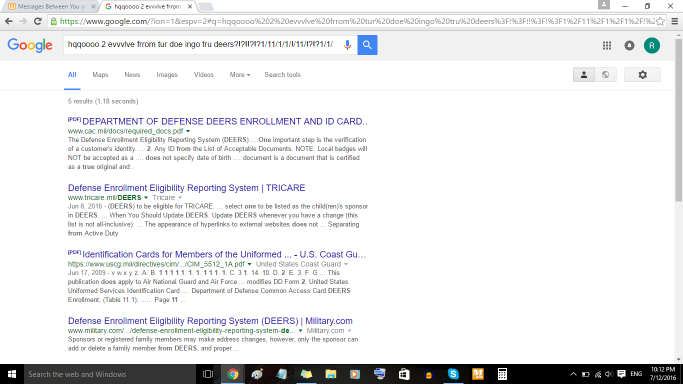The height and width of the screenshot is (384, 683).
Task: Click Search the web and Windows box
Action: [x=110, y=374]
